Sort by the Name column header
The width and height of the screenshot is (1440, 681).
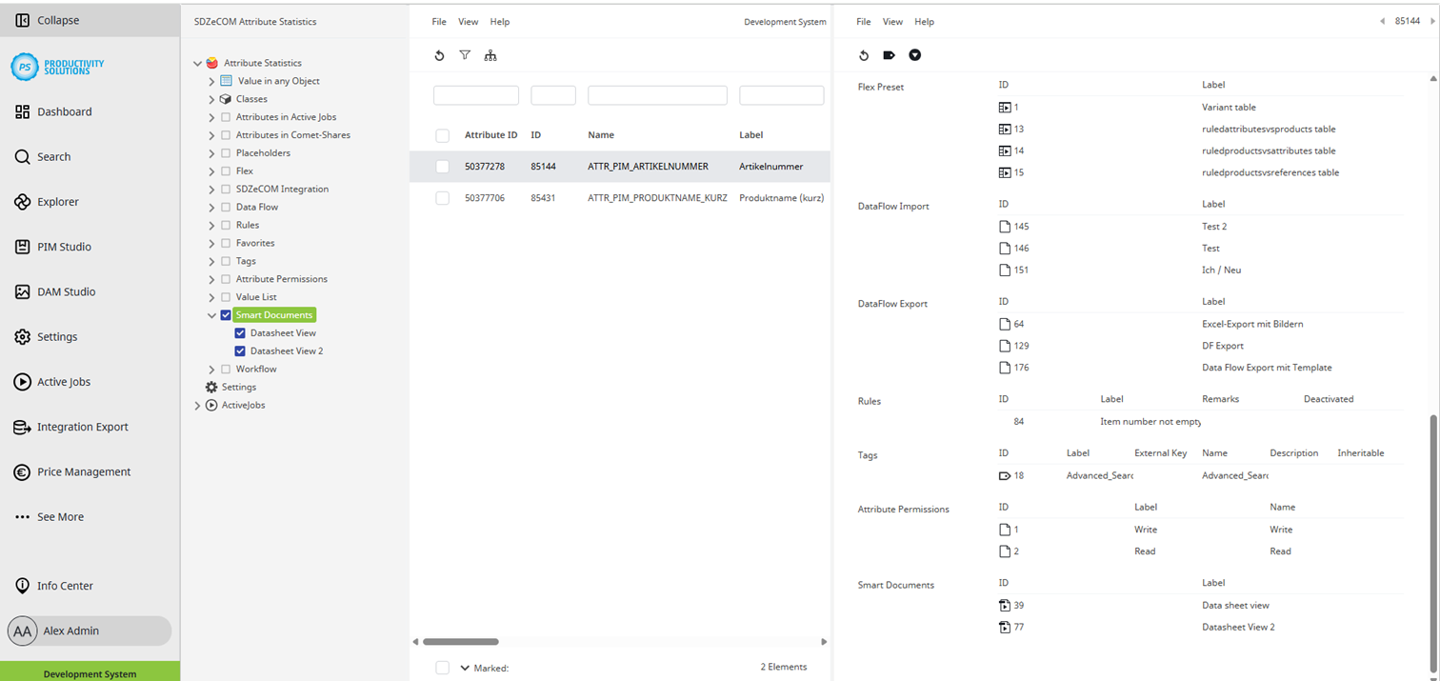pyautogui.click(x=601, y=135)
